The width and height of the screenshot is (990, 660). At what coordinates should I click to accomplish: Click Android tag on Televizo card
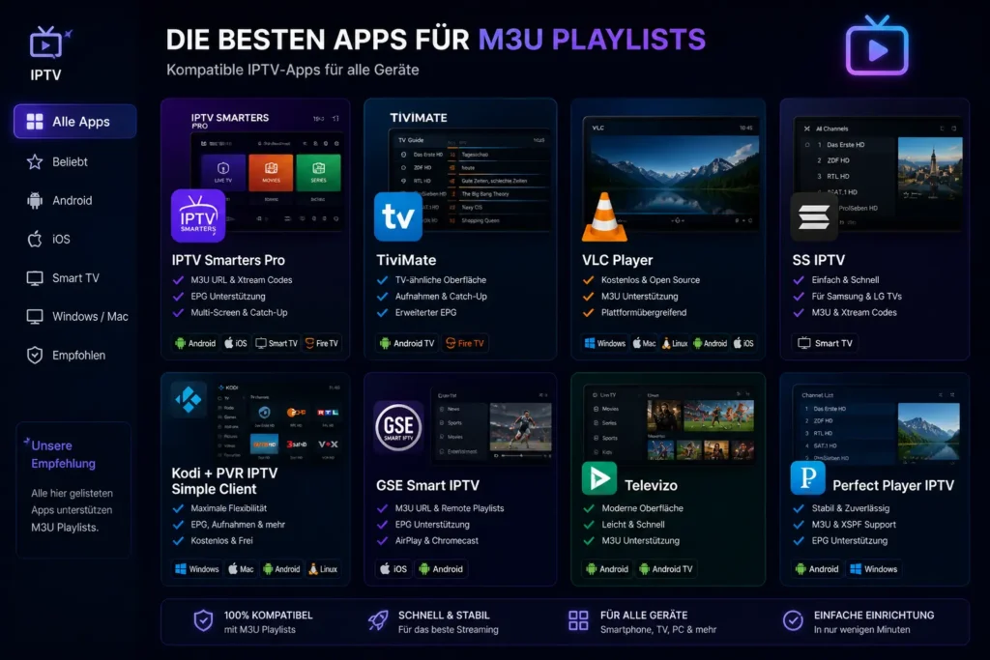click(x=607, y=569)
